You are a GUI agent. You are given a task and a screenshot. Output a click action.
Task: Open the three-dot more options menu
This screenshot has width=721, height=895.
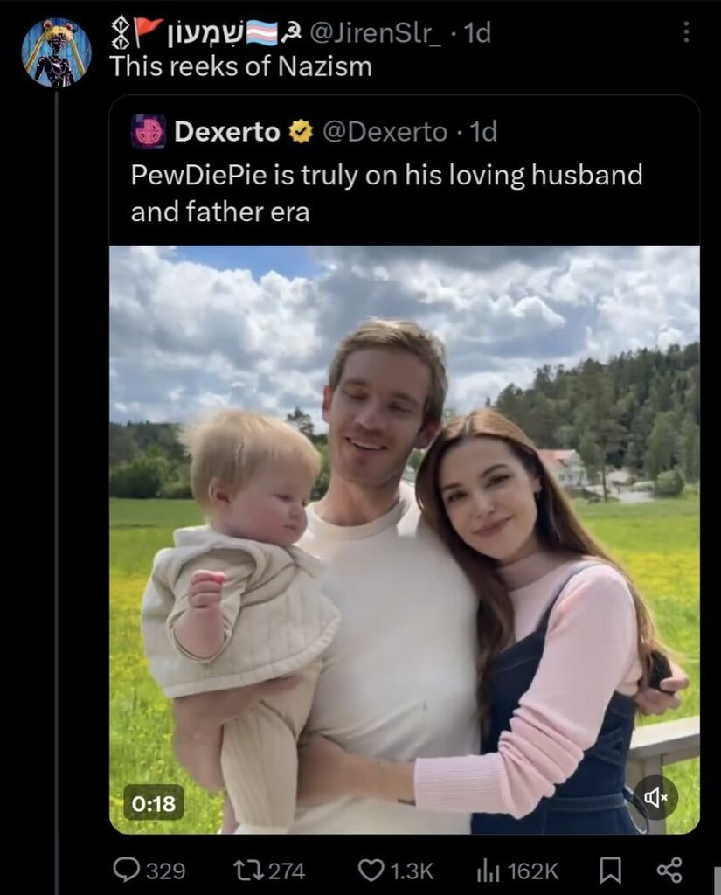click(686, 32)
